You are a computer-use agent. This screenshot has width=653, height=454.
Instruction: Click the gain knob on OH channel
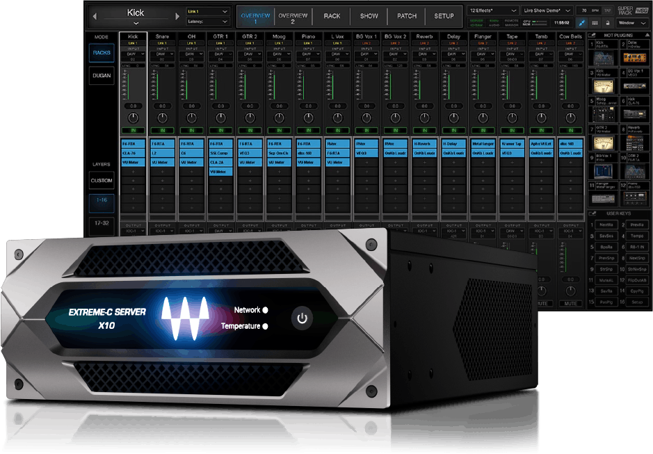[191, 117]
